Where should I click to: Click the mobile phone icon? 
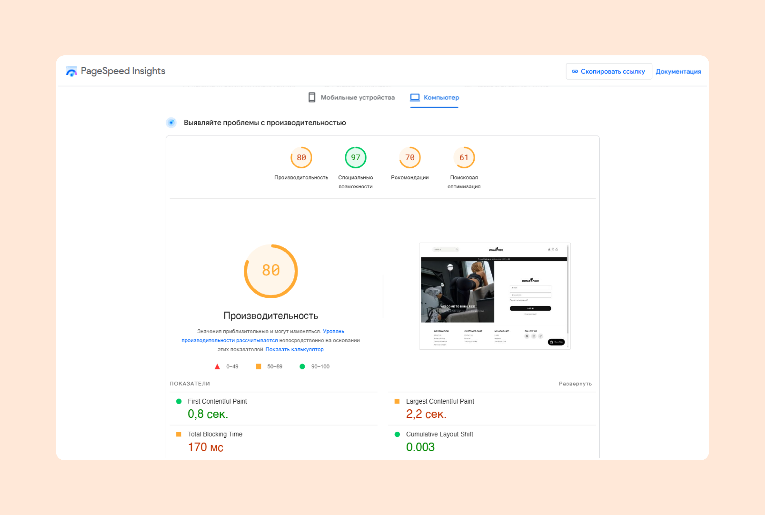[x=312, y=98]
